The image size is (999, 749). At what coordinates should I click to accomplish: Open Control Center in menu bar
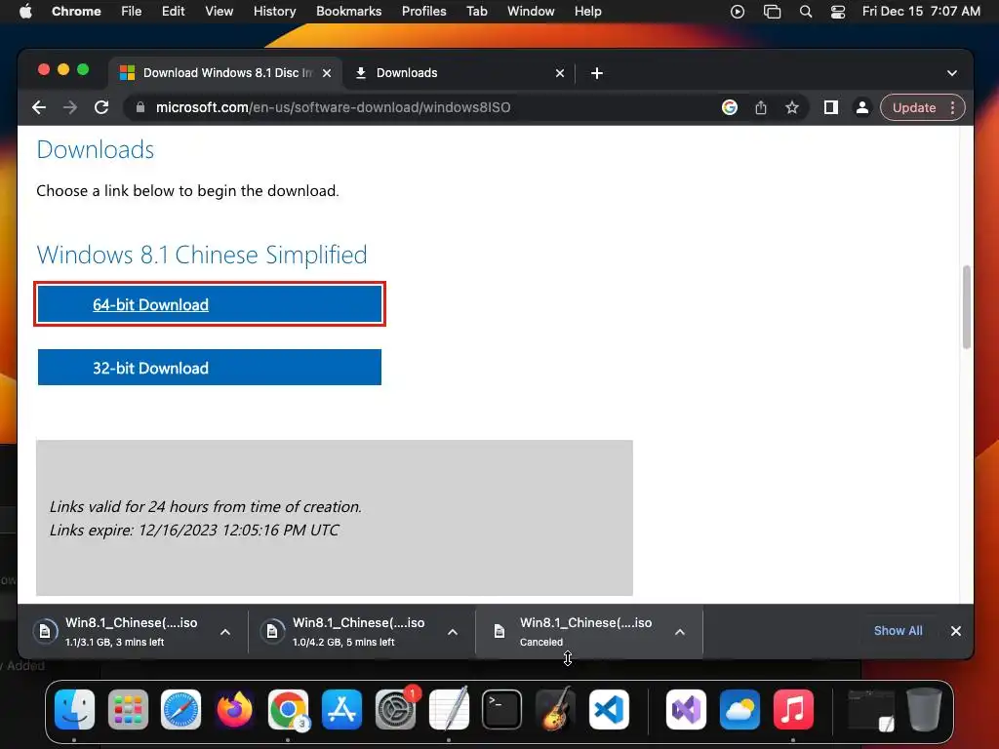point(838,11)
